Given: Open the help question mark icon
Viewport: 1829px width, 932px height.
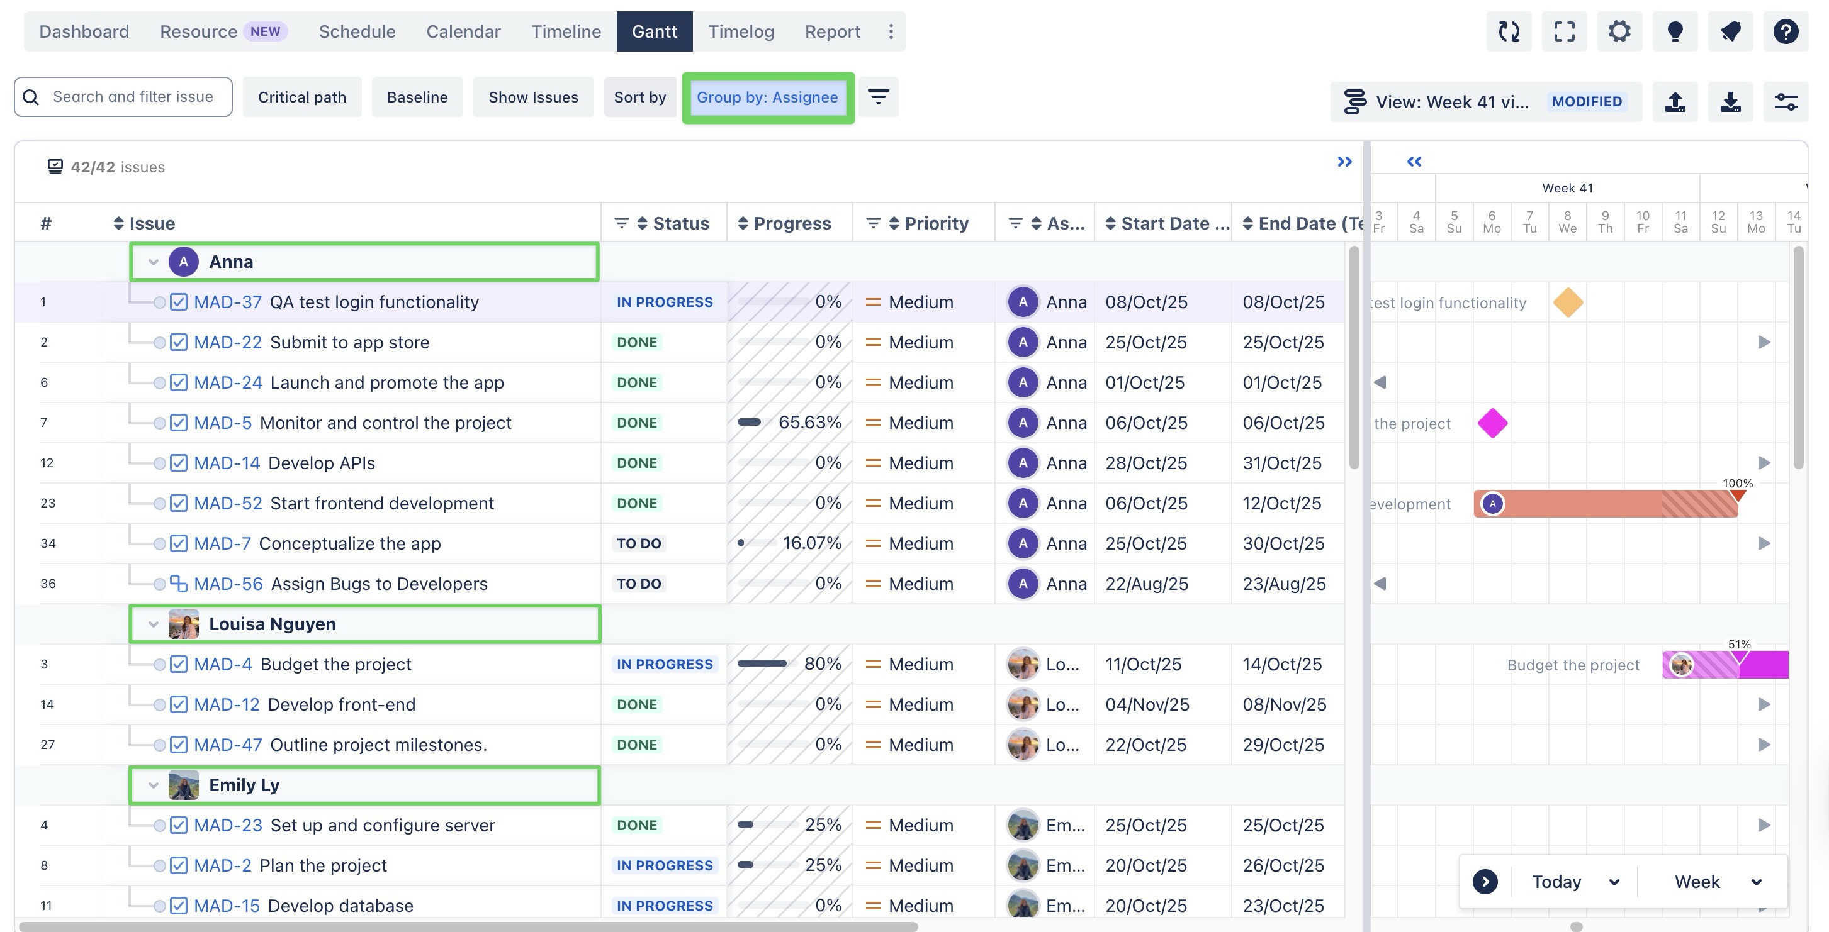Looking at the screenshot, I should pos(1786,31).
